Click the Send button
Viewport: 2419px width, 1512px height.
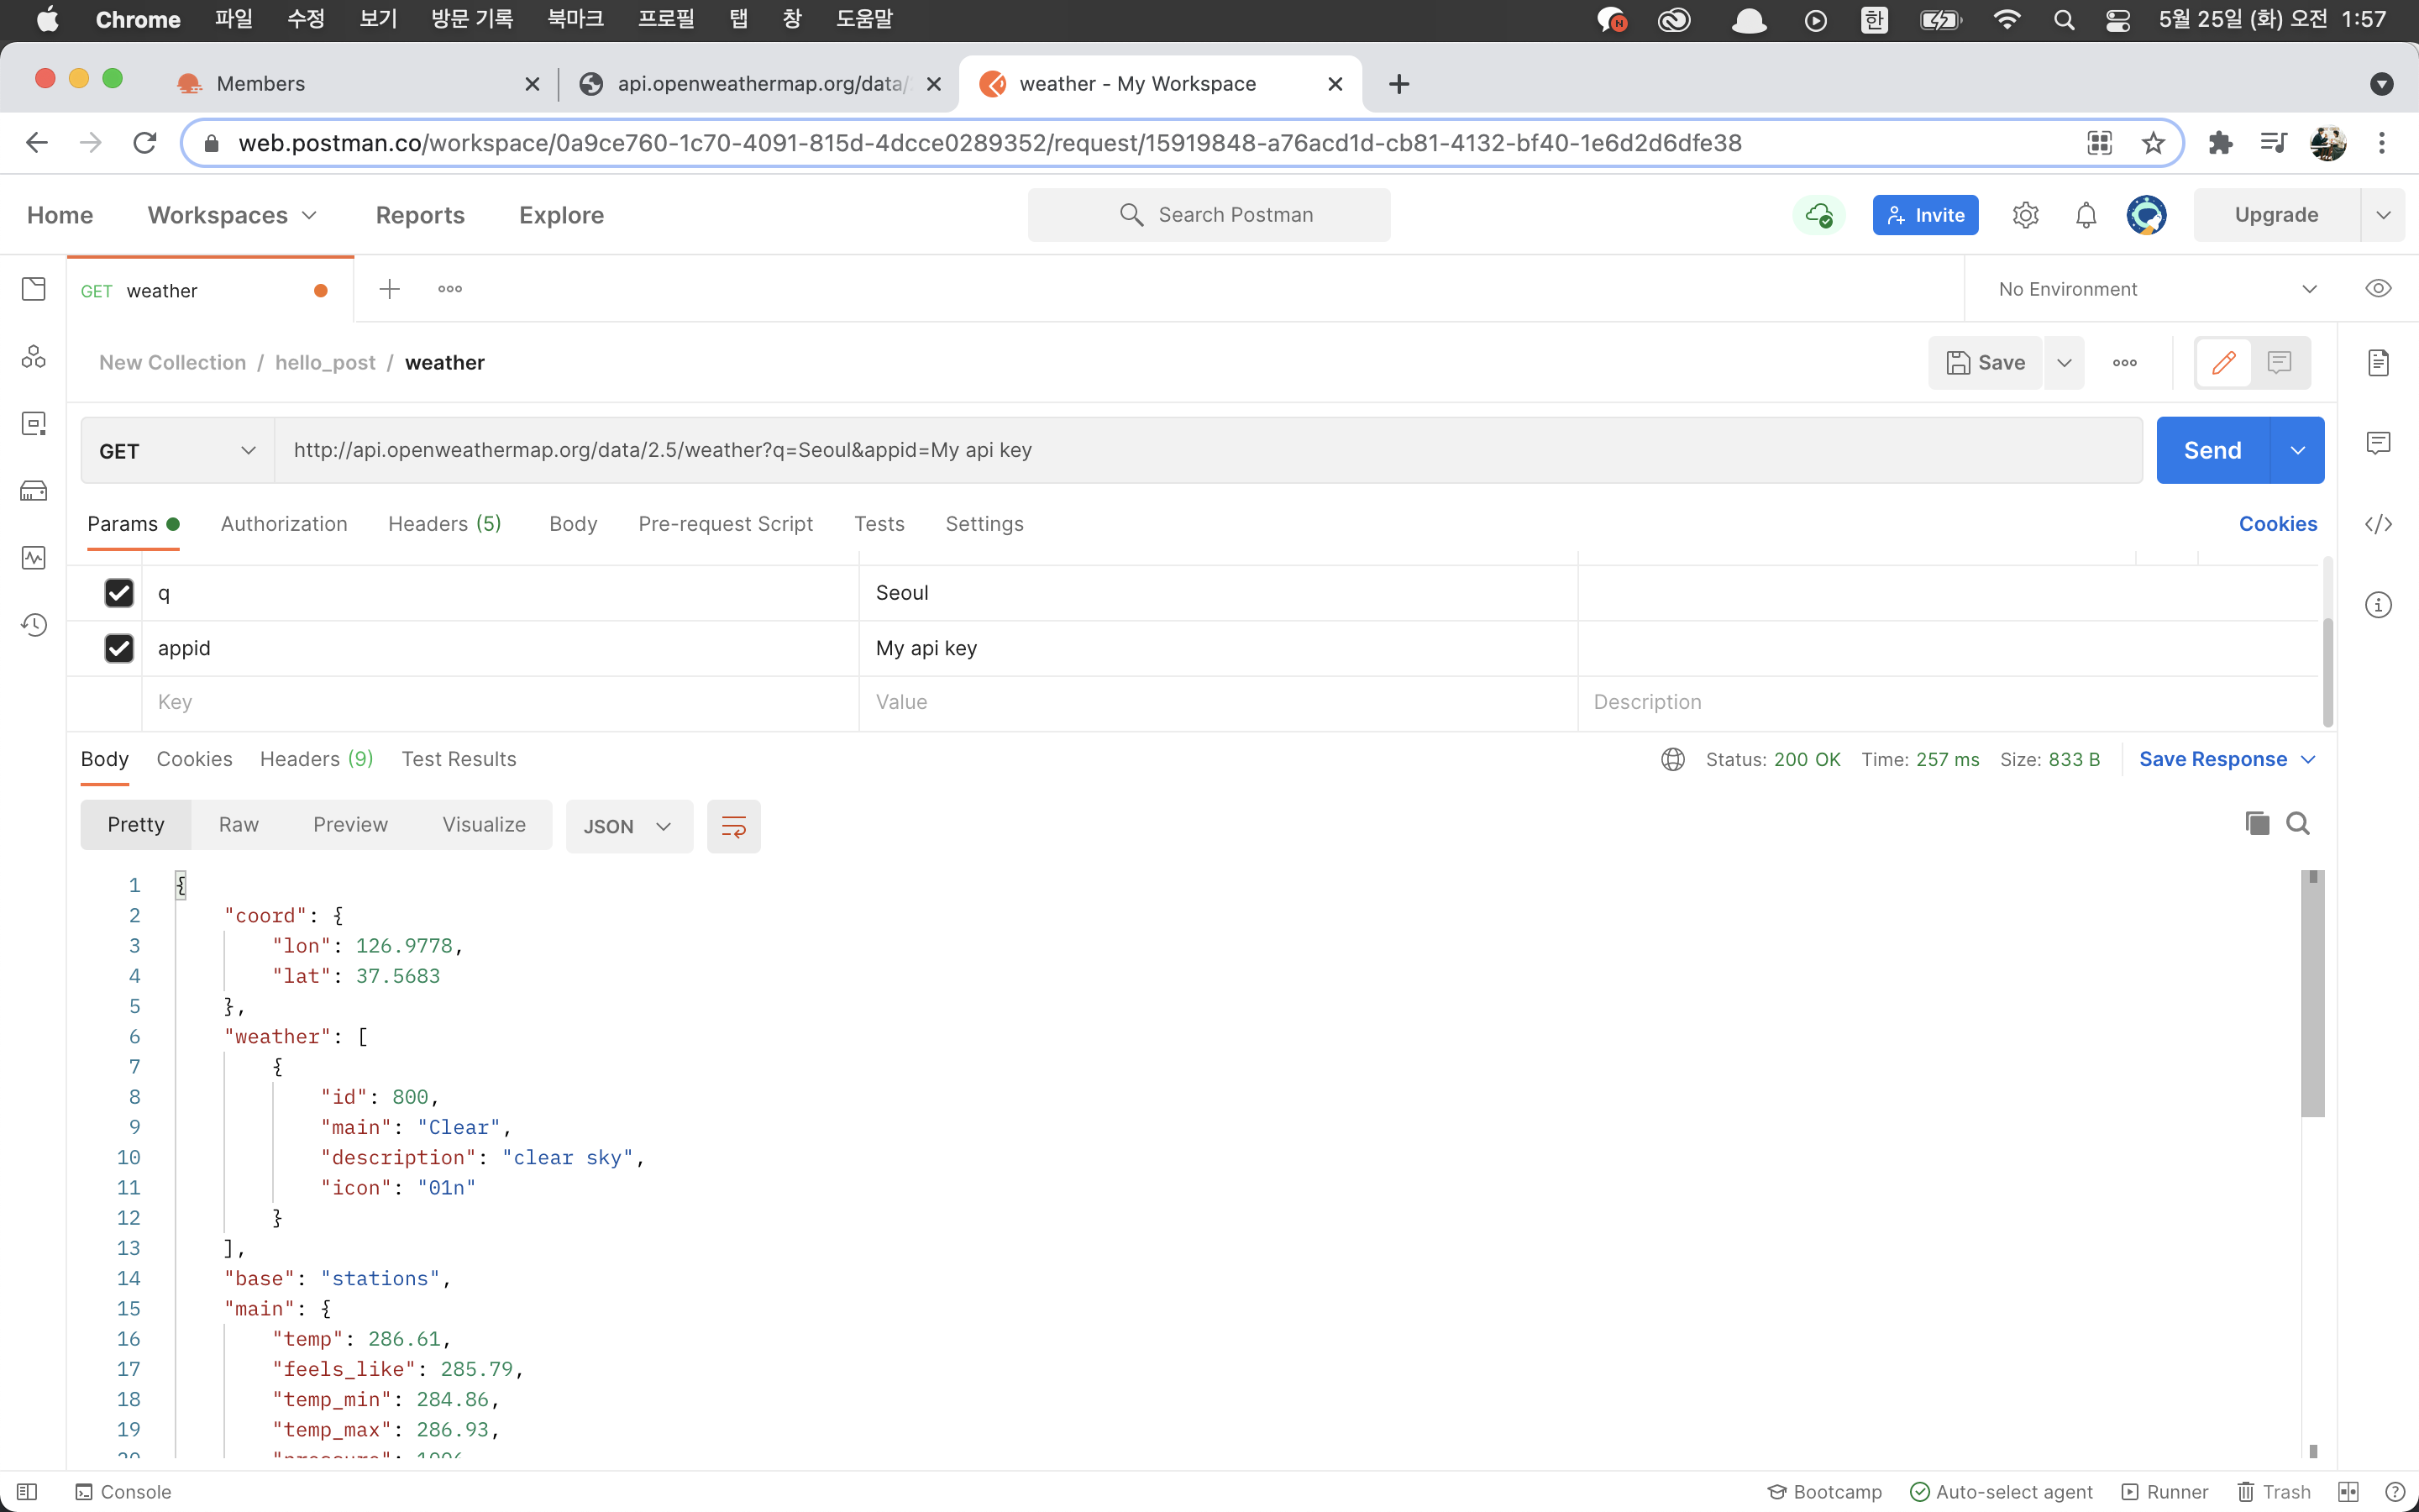2212,451
